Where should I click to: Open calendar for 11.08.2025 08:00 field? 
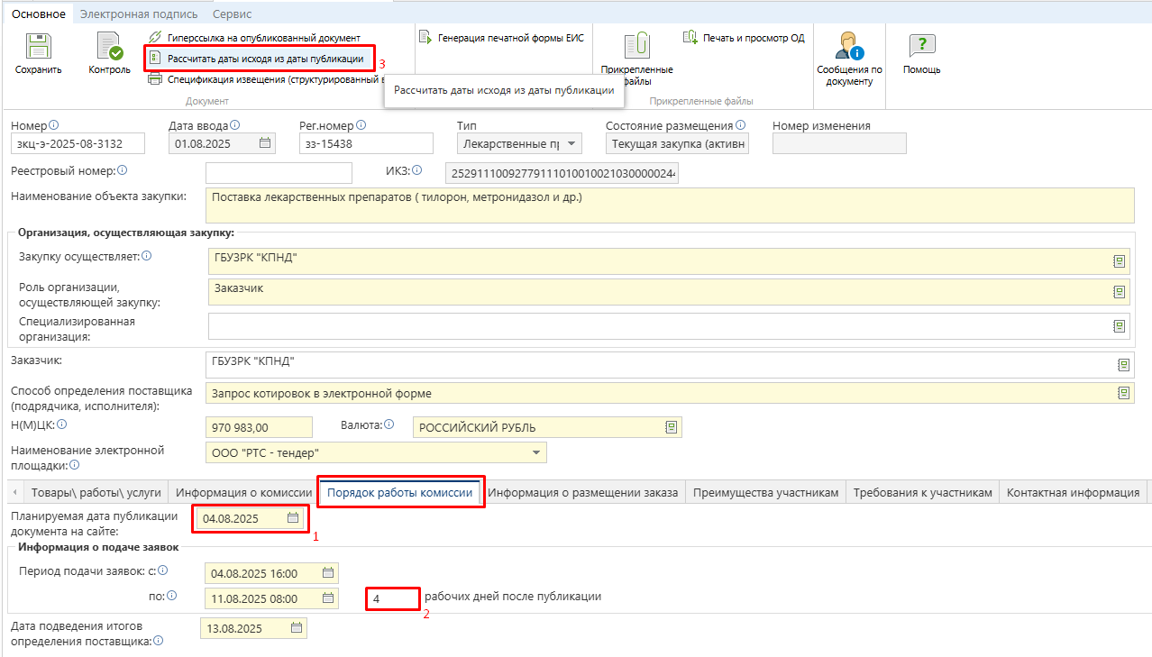pyautogui.click(x=329, y=598)
